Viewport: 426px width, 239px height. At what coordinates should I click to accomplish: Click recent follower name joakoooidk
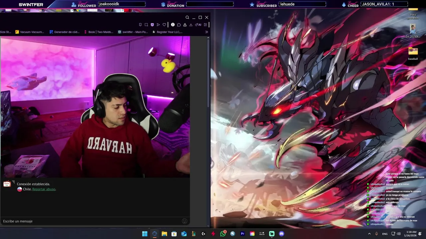point(109,4)
